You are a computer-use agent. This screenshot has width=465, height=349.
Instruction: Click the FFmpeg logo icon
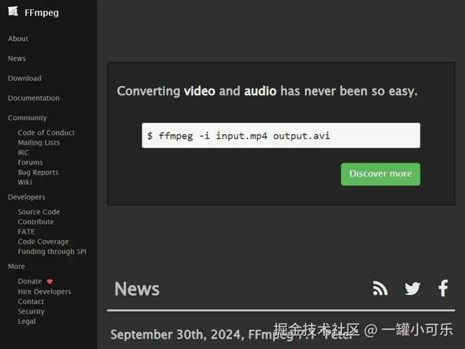[13, 11]
